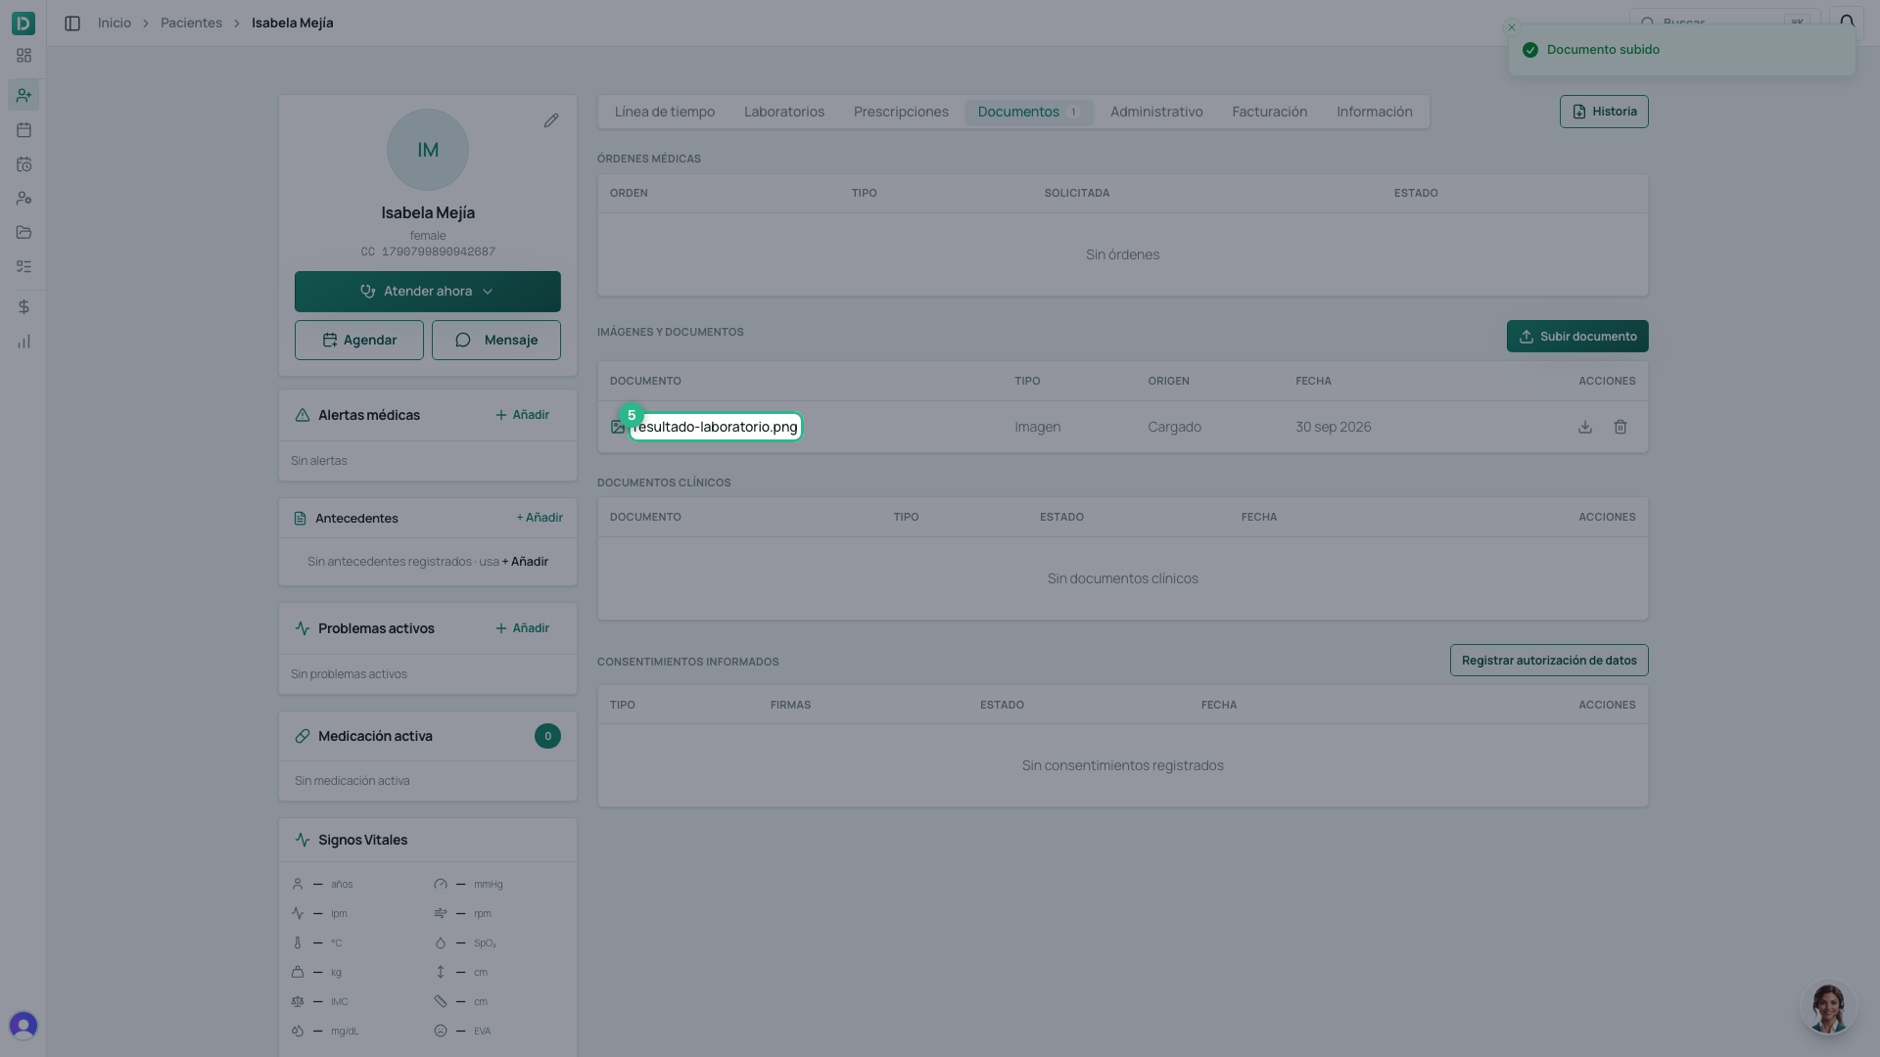Click the bold Añadir link under Antecedentes
1880x1057 pixels.
[x=525, y=562]
